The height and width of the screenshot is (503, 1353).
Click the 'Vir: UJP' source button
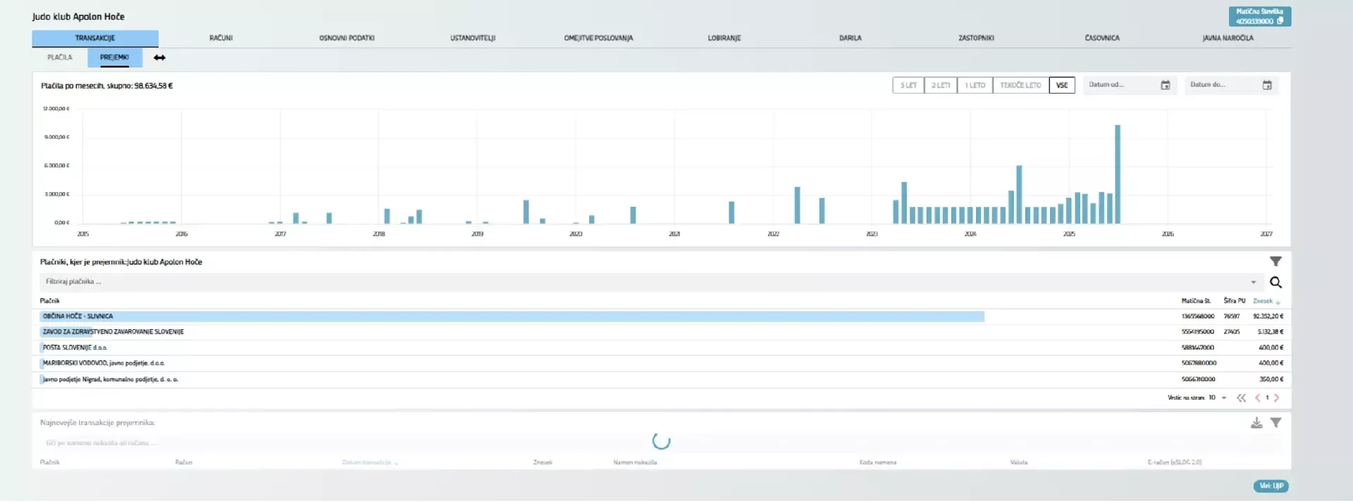click(1271, 486)
